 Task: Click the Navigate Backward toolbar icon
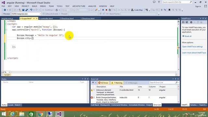pyautogui.click(x=5, y=10)
